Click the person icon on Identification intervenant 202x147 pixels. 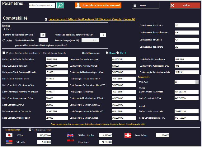(79, 6)
